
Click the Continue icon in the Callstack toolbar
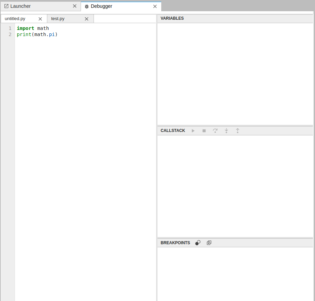193,131
